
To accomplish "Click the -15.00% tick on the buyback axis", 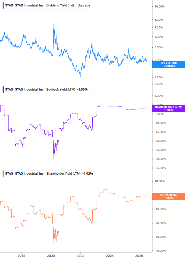I will click(160, 132).
